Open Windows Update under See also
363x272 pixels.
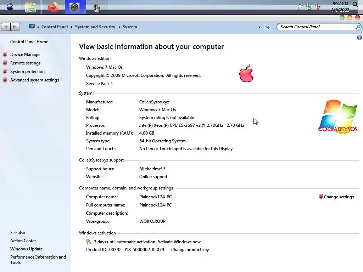coord(26,249)
